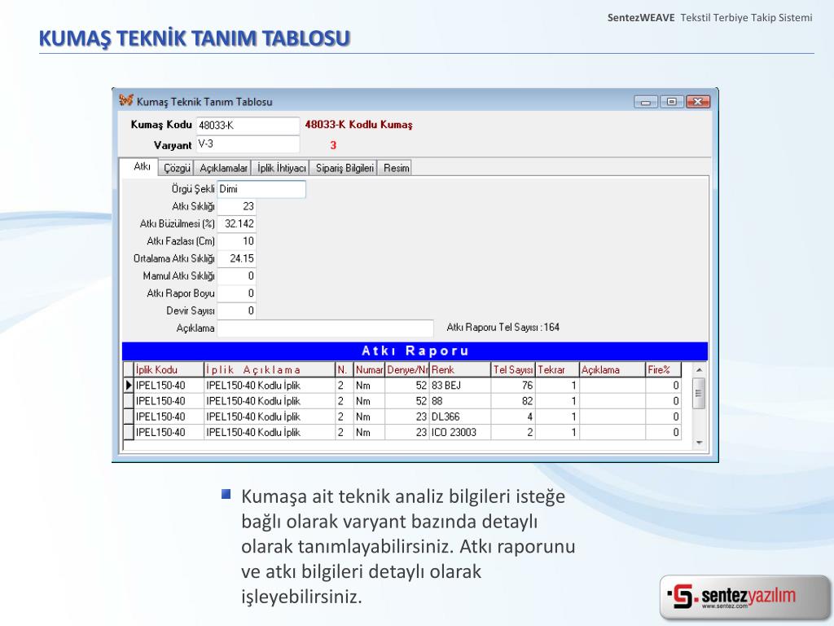Click the İplik Kodu column header
This screenshot has height=626, width=834.
coord(169,369)
